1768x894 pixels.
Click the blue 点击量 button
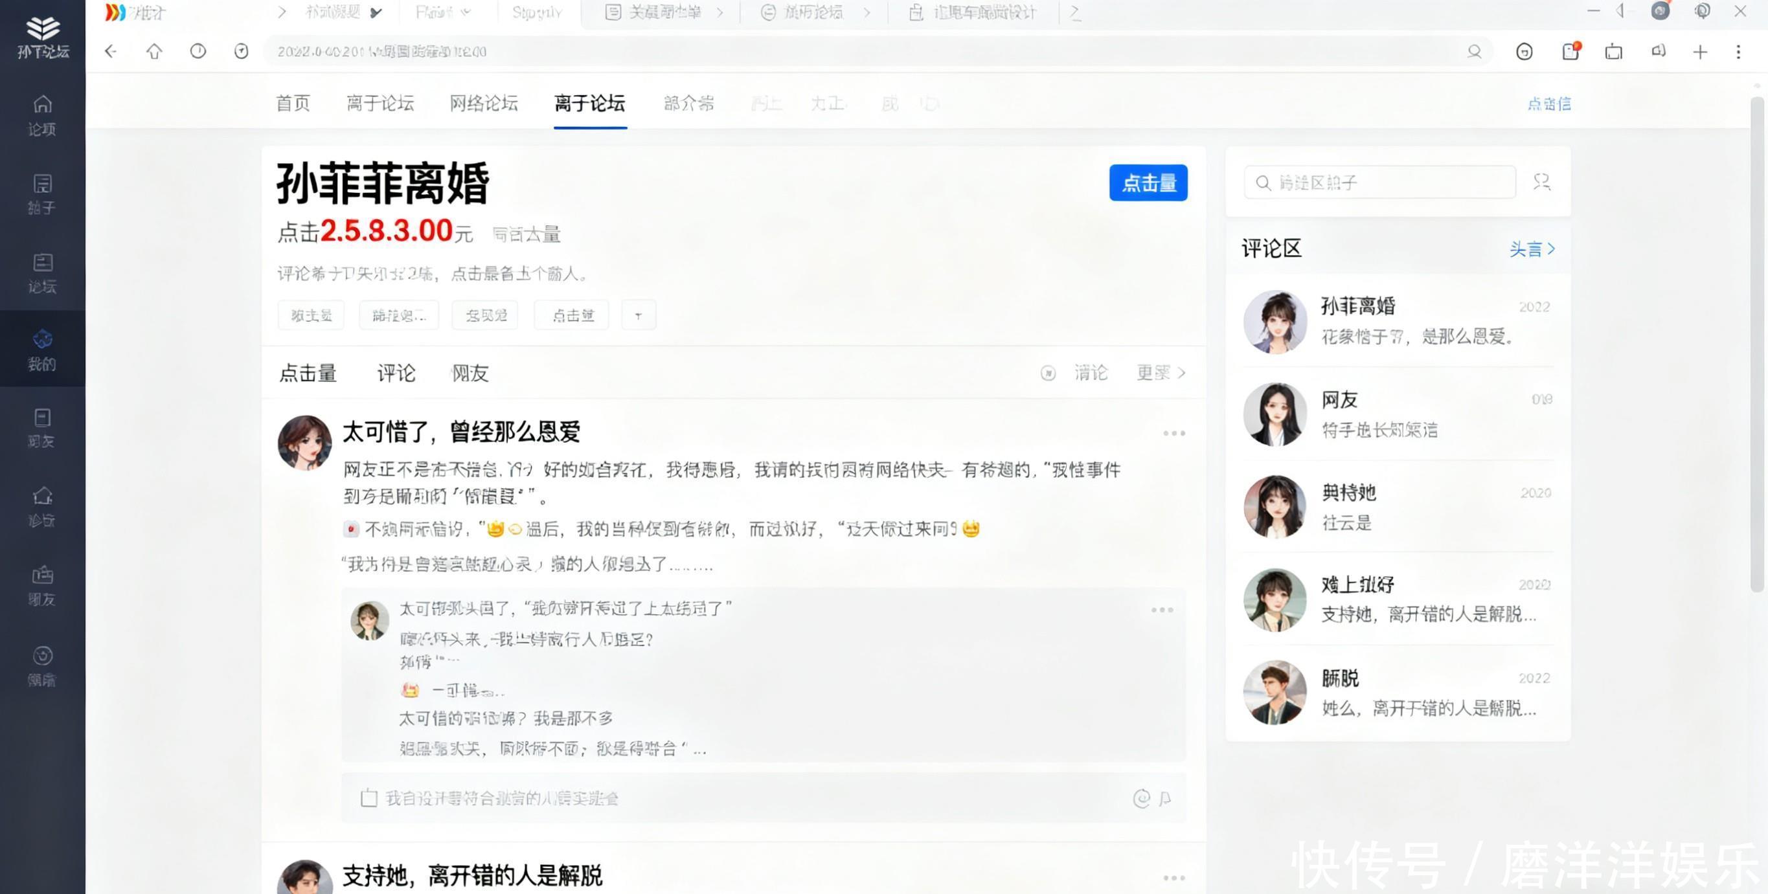(x=1148, y=183)
